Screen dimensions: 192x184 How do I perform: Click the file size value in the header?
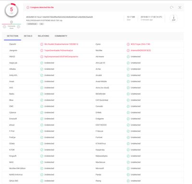pyautogui.click(x=131, y=17)
